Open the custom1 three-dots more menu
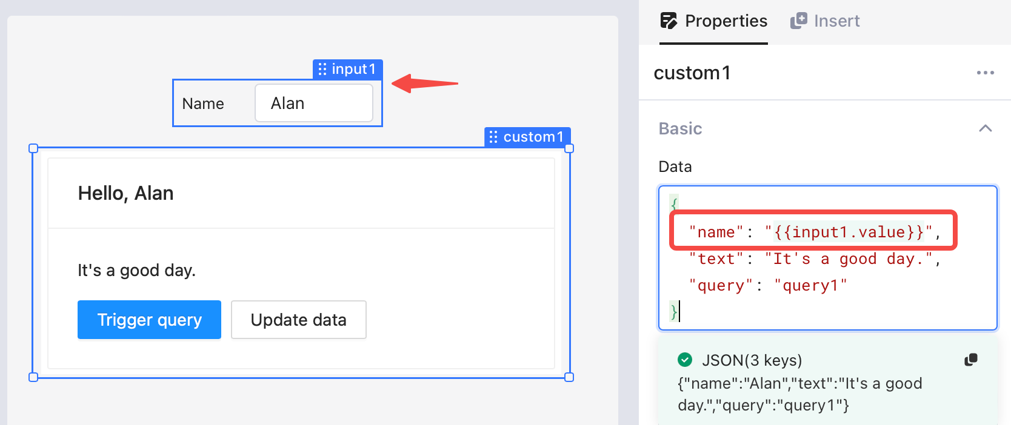 coord(986,73)
